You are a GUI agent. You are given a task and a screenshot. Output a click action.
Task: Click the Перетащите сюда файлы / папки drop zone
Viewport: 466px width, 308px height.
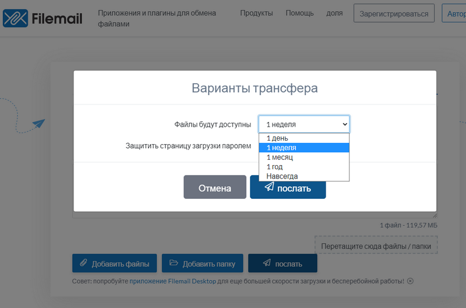376,245
